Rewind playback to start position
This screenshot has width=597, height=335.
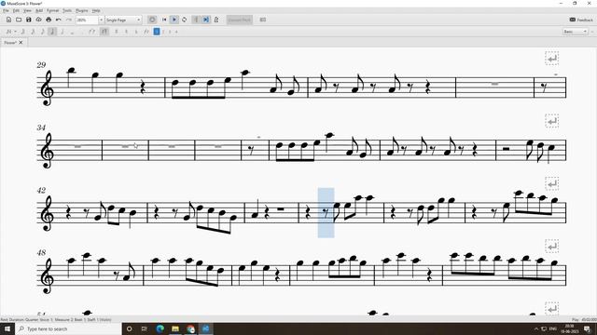tap(164, 20)
